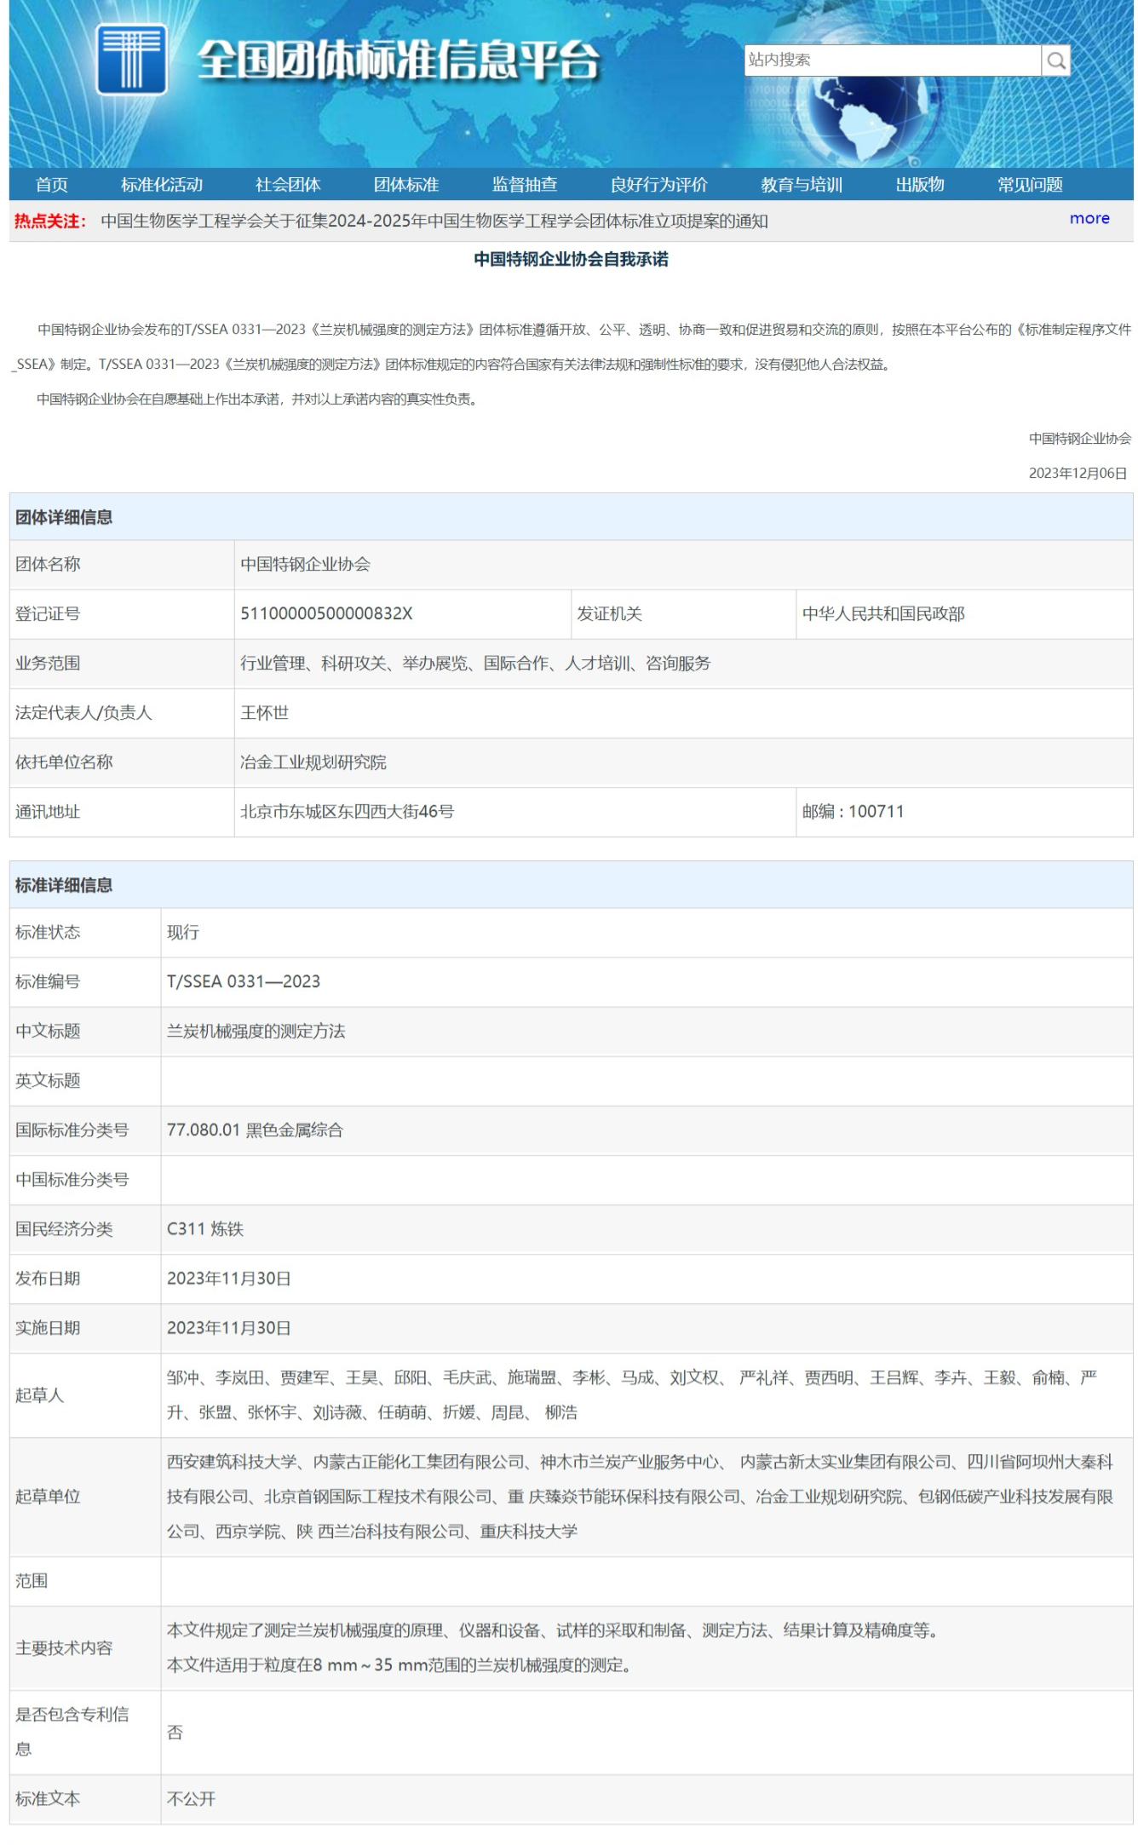
Task: Click the 起草人 names list
Action: click(632, 1395)
